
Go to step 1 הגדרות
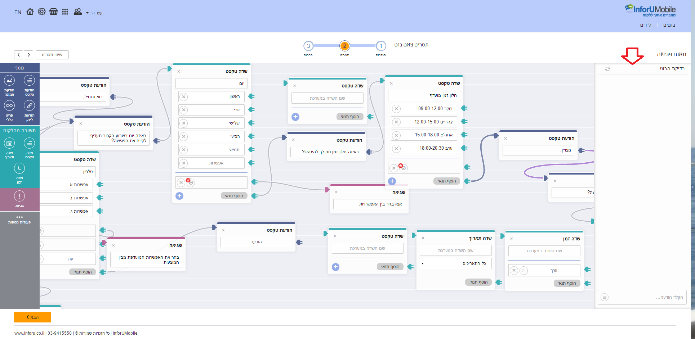point(381,46)
